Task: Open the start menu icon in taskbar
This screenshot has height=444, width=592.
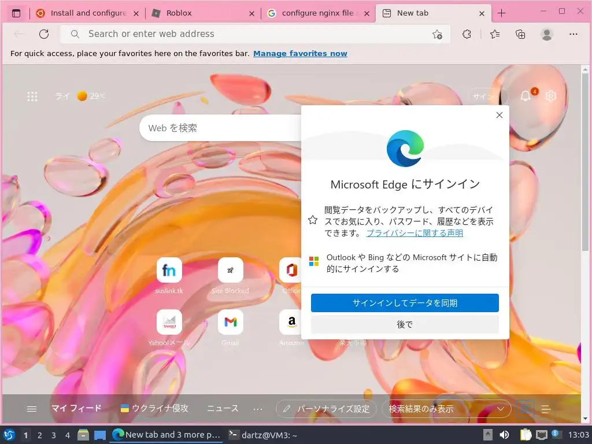Action: point(9,435)
